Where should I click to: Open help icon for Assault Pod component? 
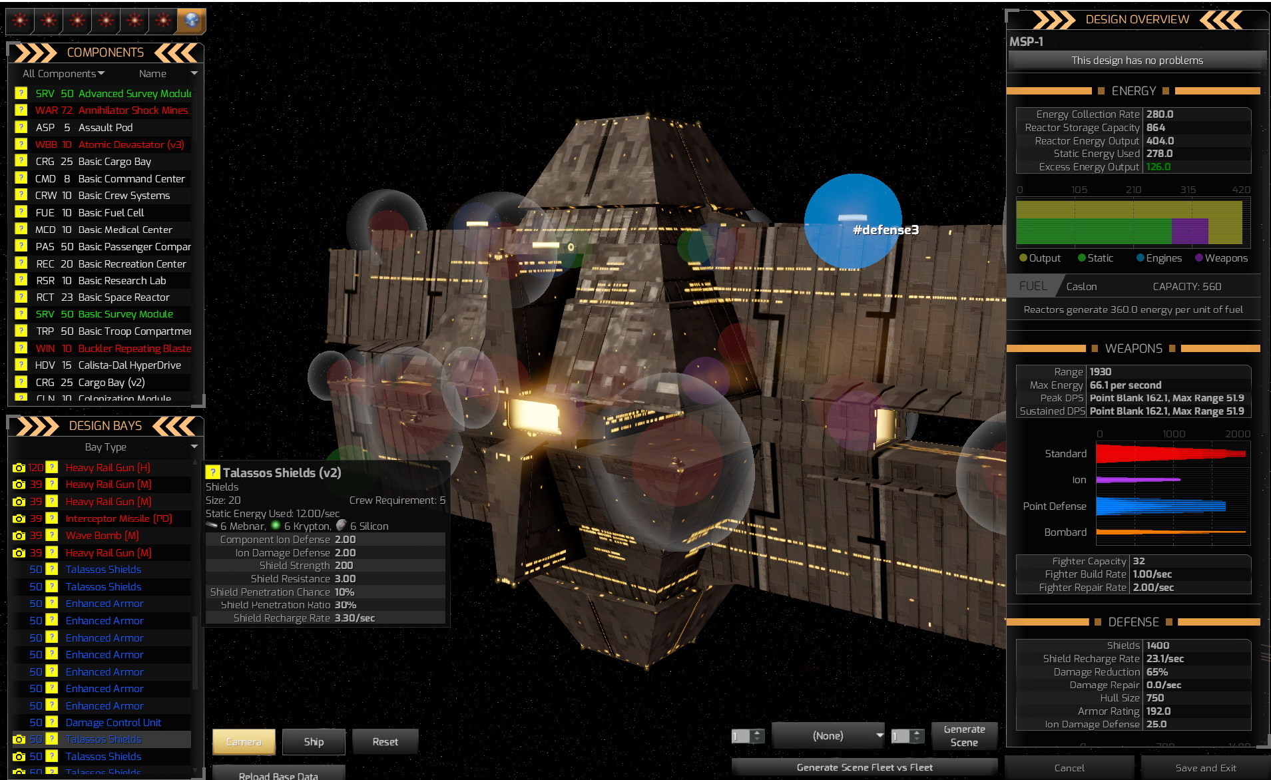pyautogui.click(x=21, y=127)
